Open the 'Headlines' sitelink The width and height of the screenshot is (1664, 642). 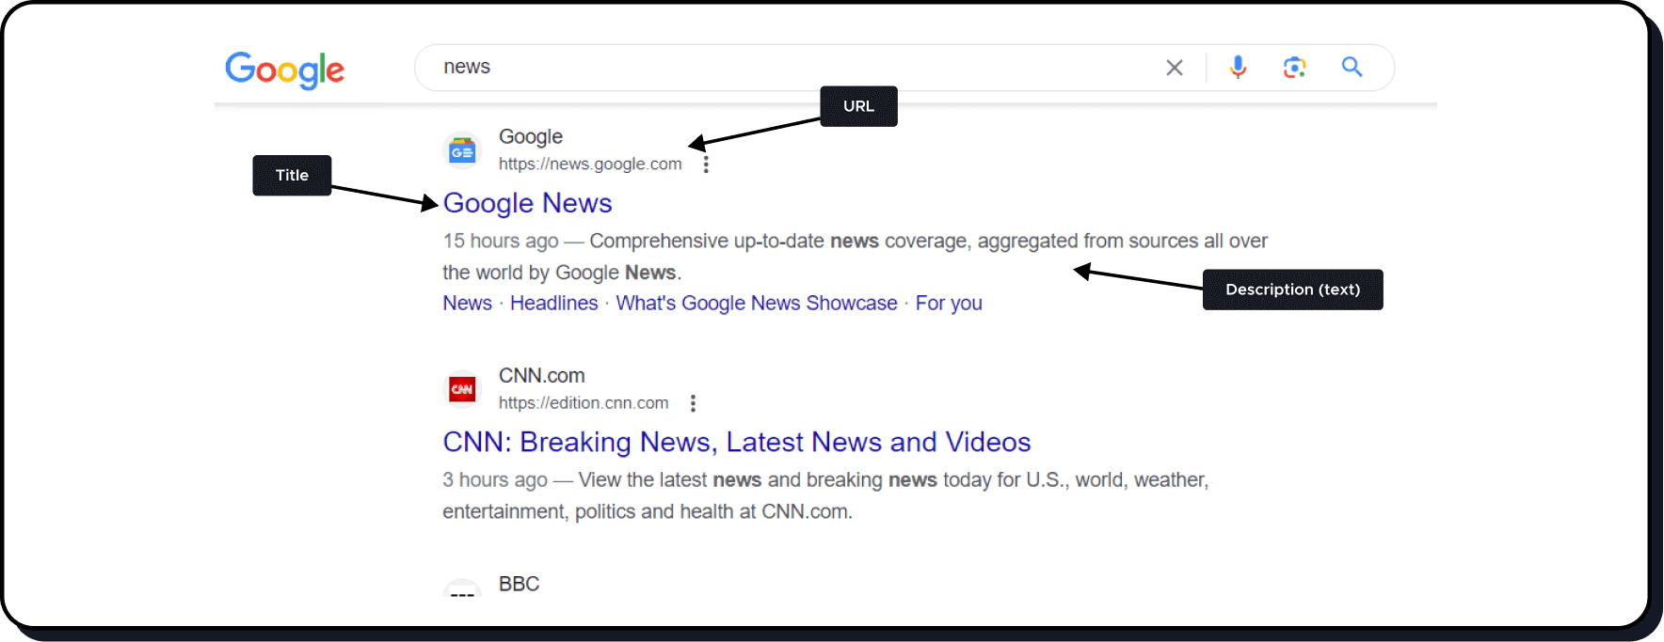[554, 304]
